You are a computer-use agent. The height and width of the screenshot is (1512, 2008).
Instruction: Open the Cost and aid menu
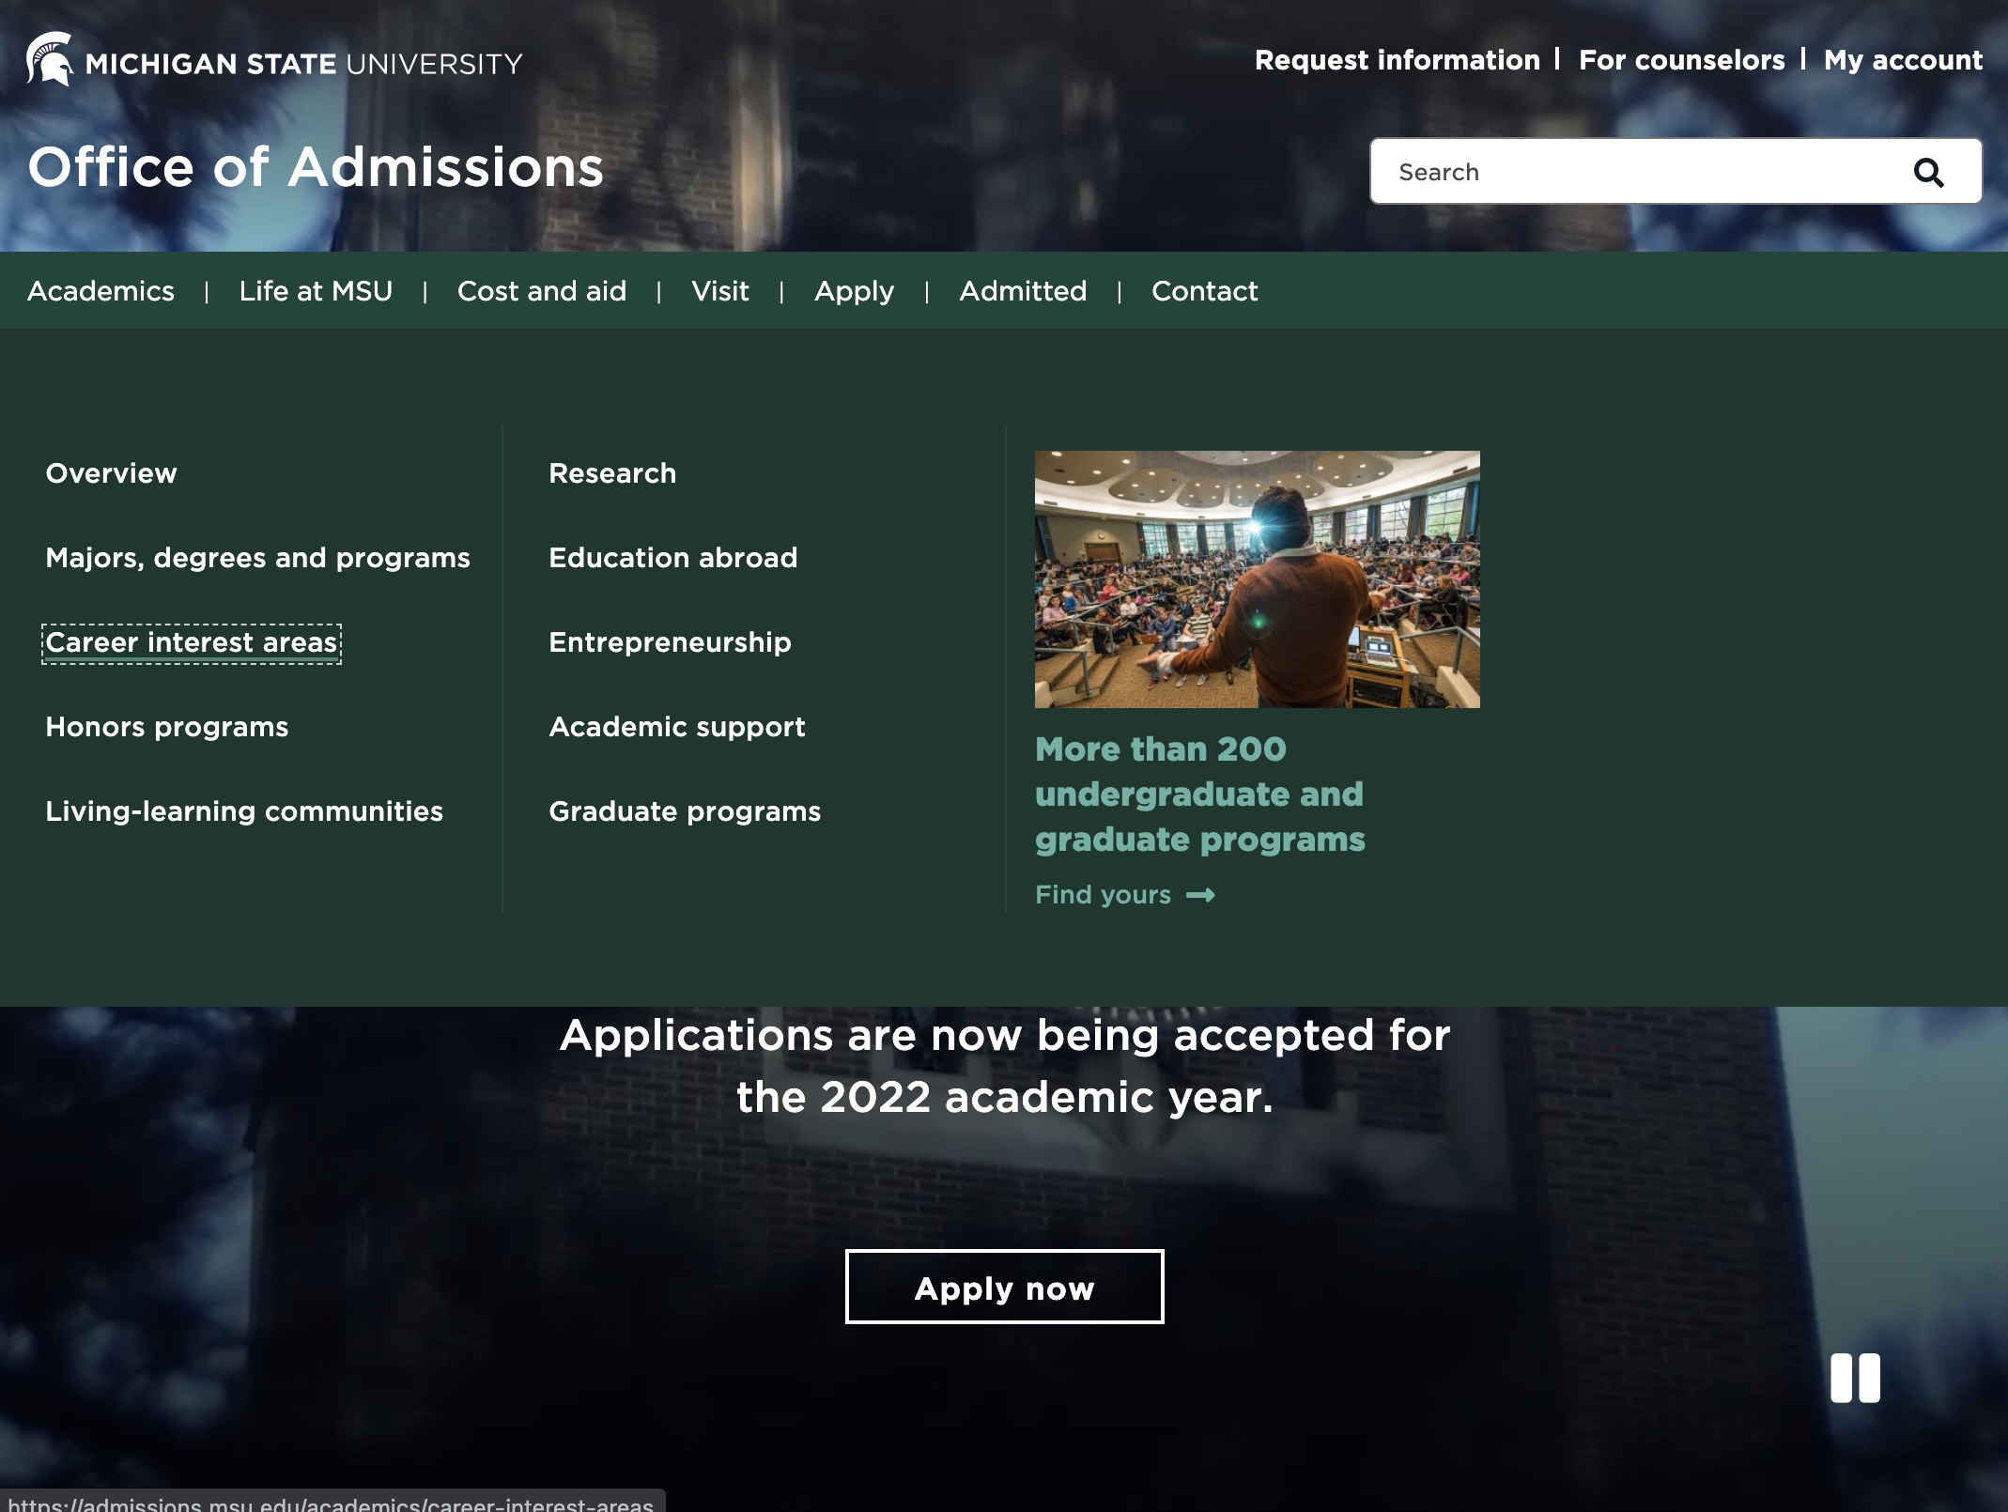542,291
